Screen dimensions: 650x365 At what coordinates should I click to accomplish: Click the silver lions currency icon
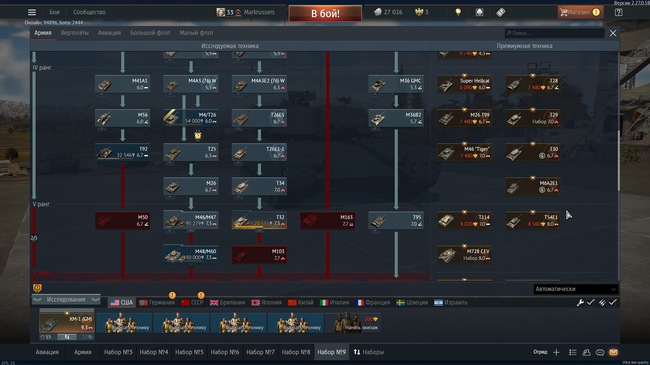click(x=378, y=13)
